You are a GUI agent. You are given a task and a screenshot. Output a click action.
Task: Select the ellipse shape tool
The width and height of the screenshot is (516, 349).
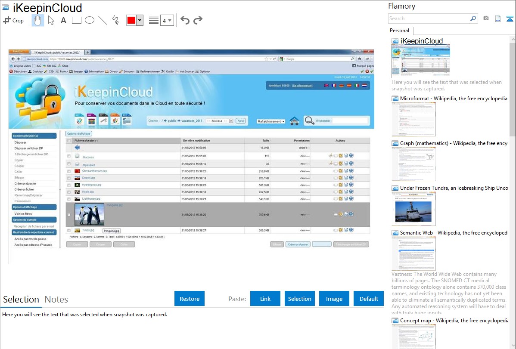(x=90, y=20)
